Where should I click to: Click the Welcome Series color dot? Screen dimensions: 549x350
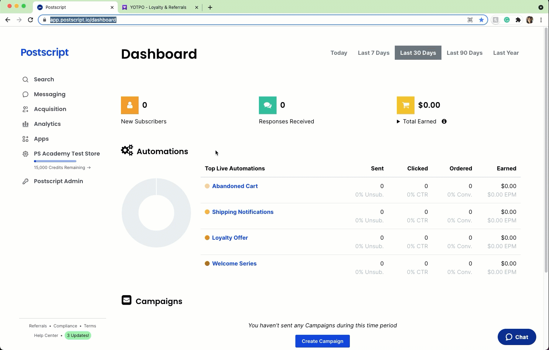pyautogui.click(x=207, y=263)
